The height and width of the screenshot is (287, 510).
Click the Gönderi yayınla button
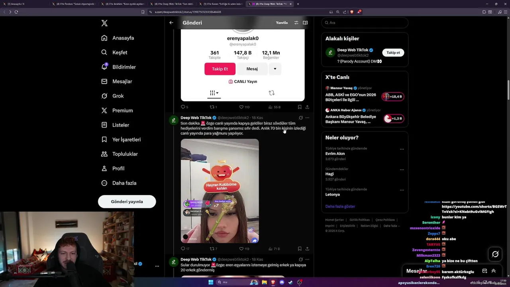click(127, 202)
